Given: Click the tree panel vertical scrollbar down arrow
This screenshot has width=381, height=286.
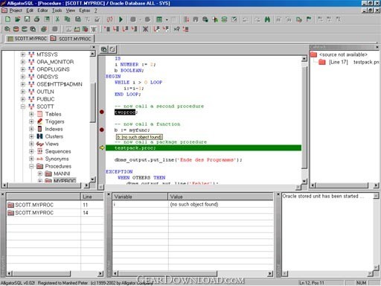Looking at the screenshot, I should [x=92, y=179].
